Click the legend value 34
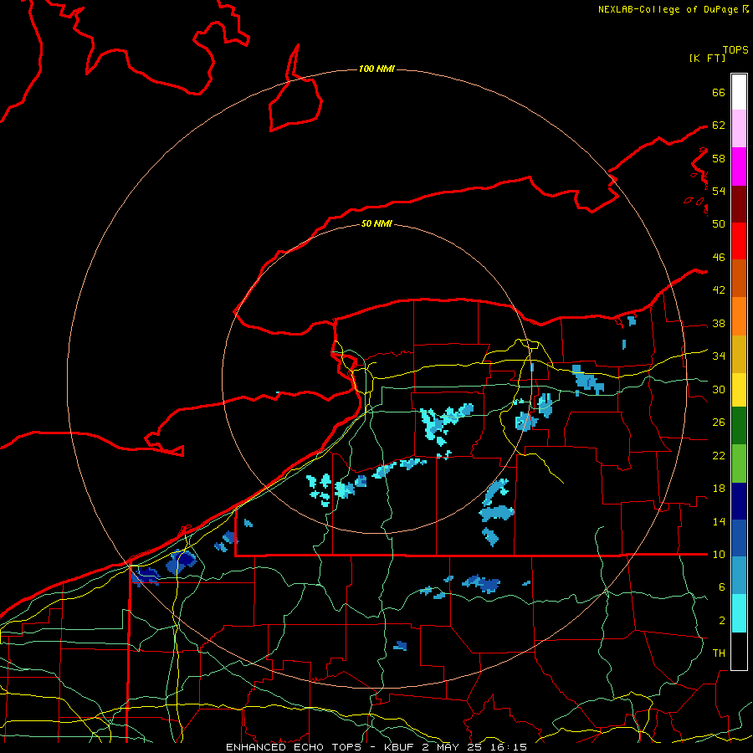 tap(719, 356)
